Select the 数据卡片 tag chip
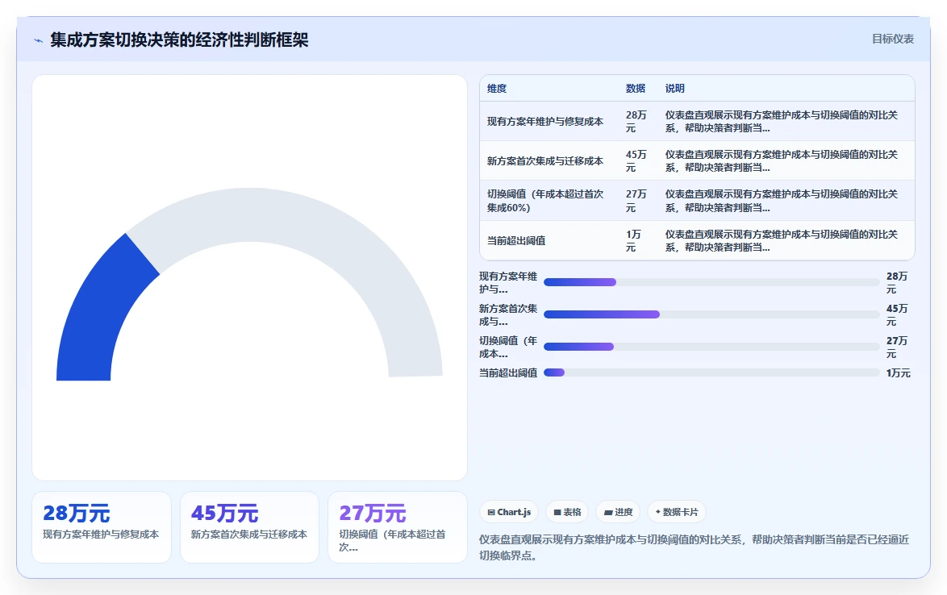This screenshot has width=947, height=595. tap(676, 512)
